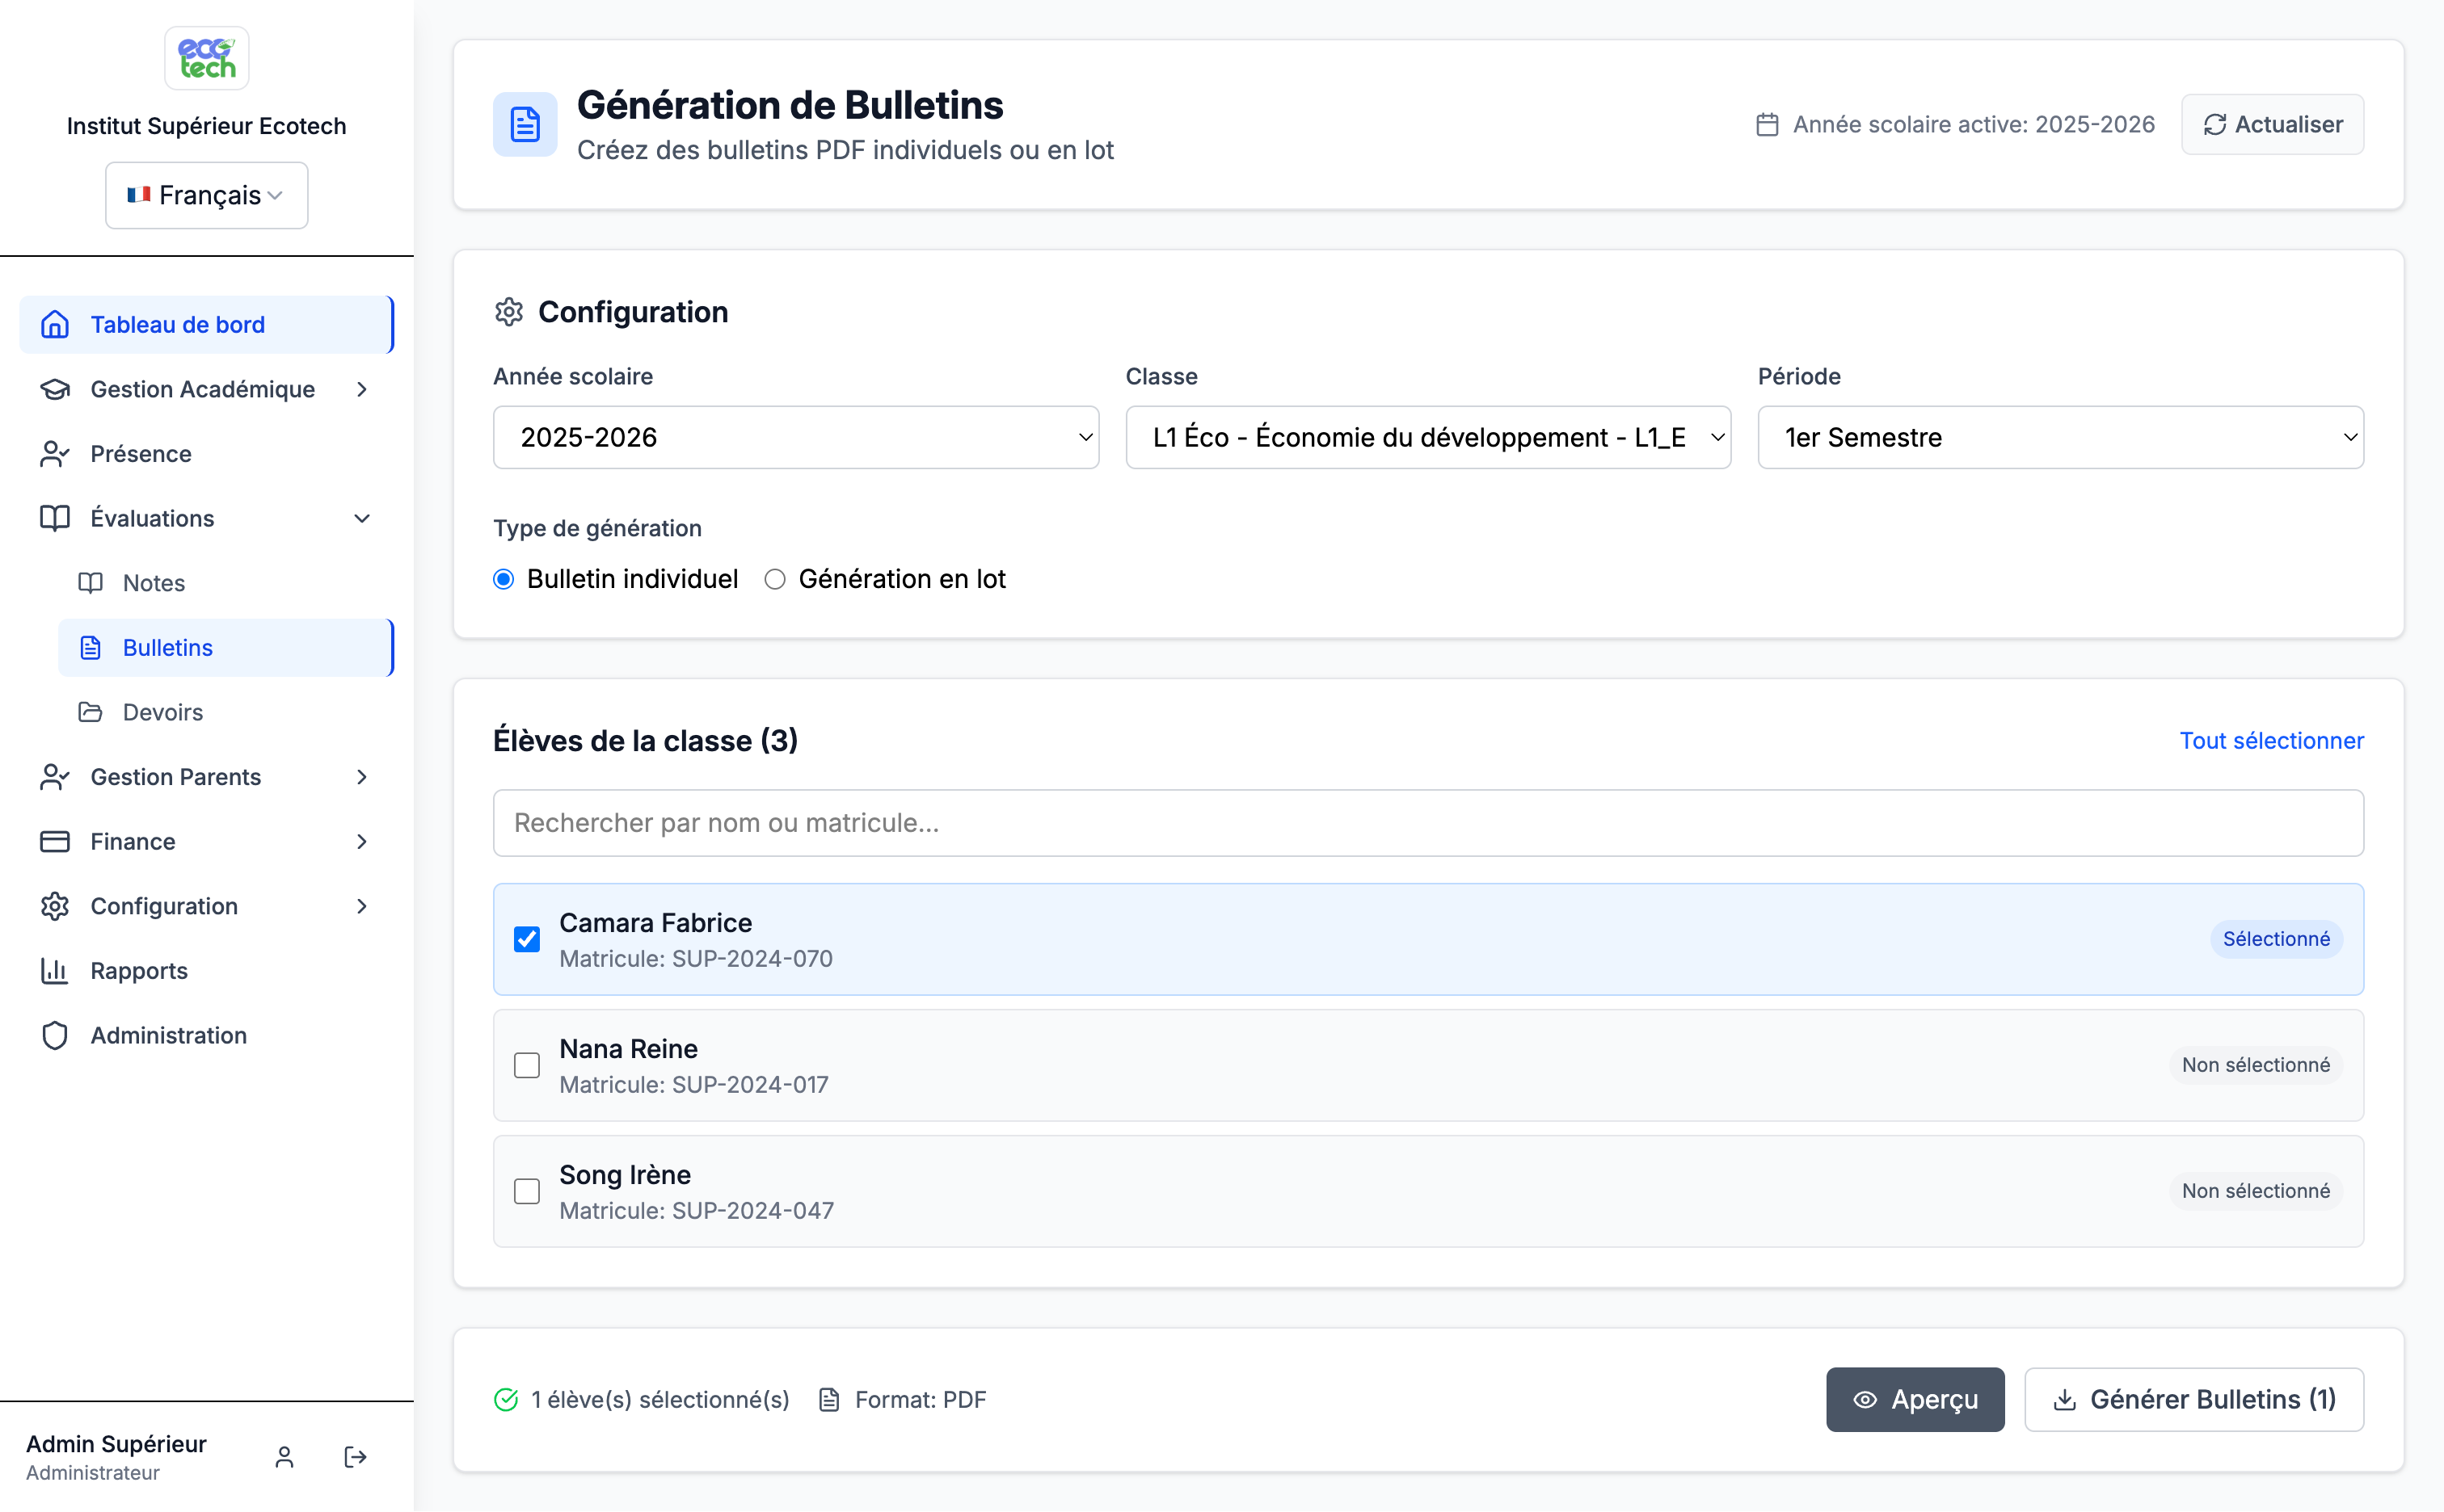Click the Administration shield icon
The width and height of the screenshot is (2444, 1512).
[55, 1035]
